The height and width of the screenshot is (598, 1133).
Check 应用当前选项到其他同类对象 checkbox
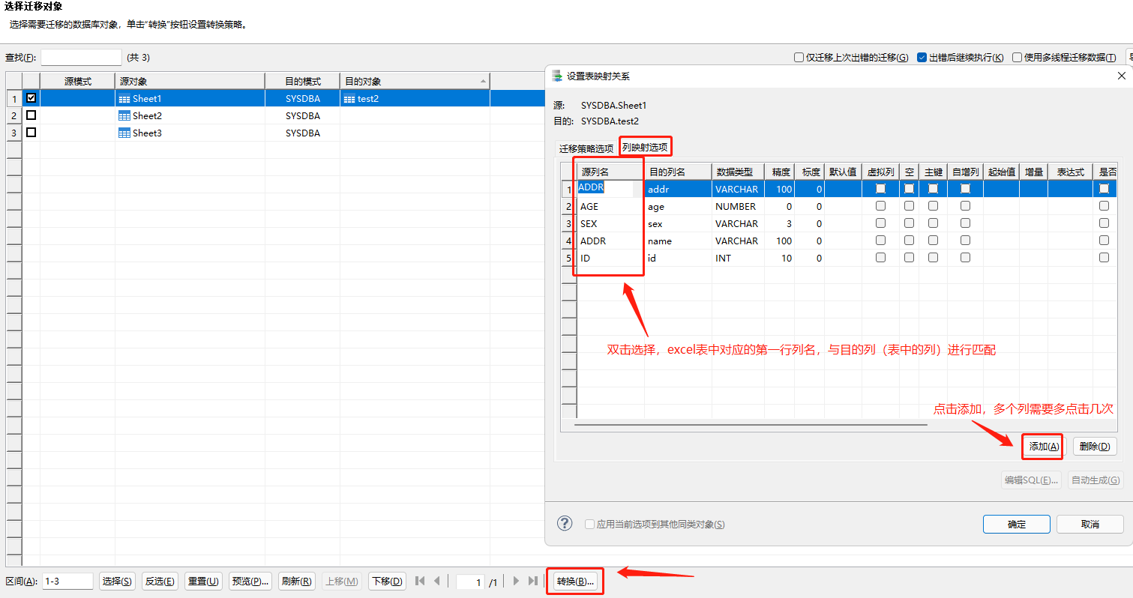click(589, 525)
